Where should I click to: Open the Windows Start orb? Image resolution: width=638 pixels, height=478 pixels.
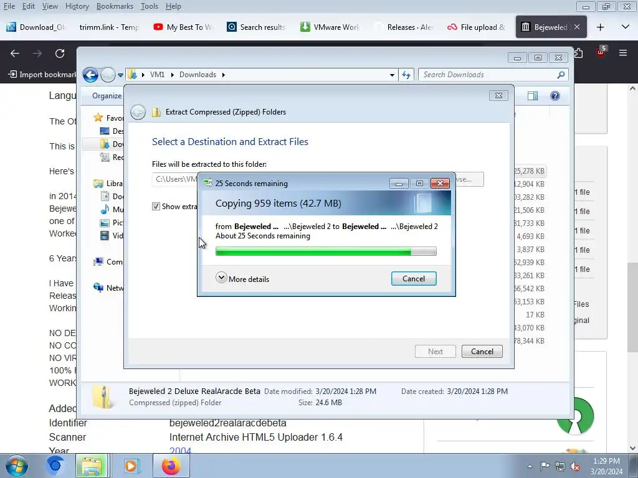pyautogui.click(x=16, y=466)
